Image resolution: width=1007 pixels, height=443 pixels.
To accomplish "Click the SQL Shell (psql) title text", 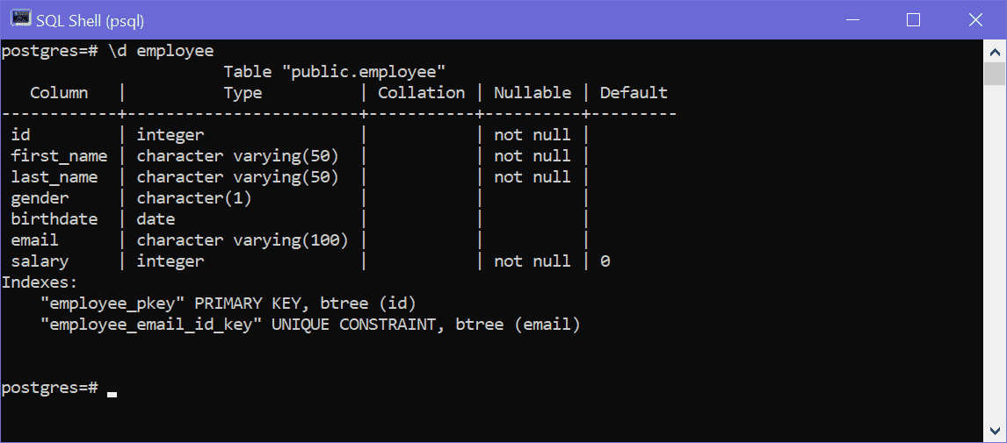I will (90, 20).
